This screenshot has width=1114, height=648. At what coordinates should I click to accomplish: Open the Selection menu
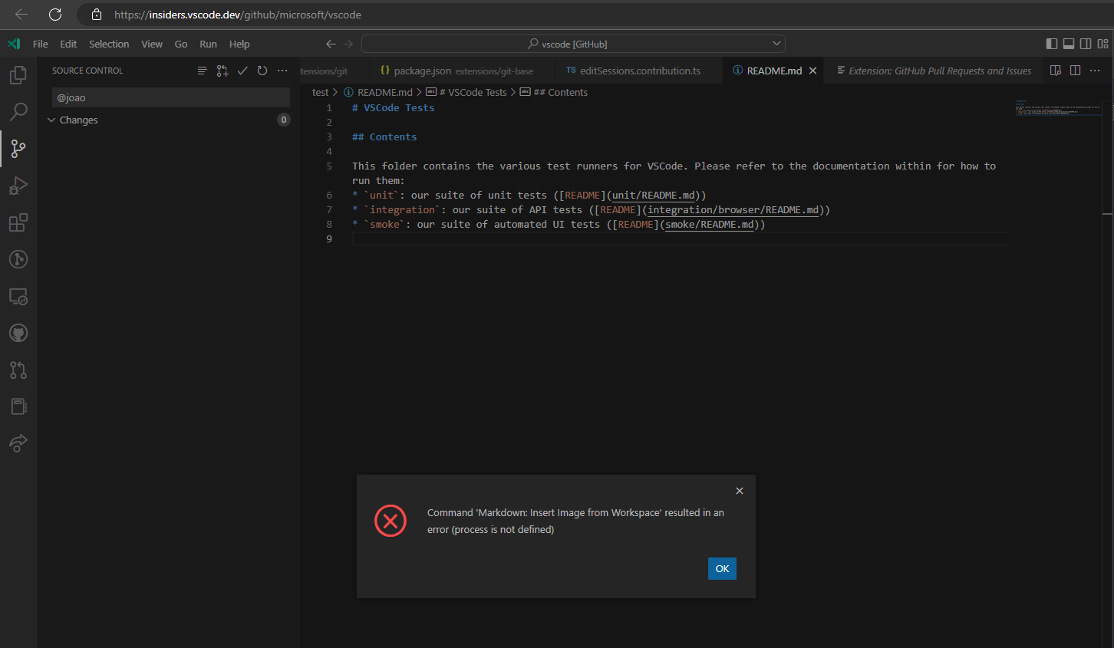(109, 44)
